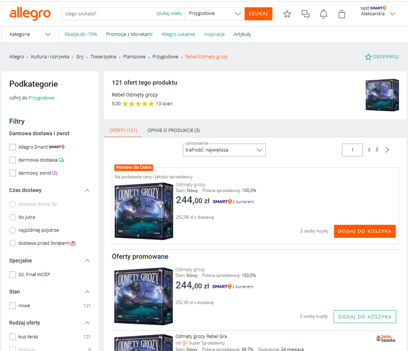Click the OBSERWUJ star icon
408x351 pixels.
pos(368,57)
